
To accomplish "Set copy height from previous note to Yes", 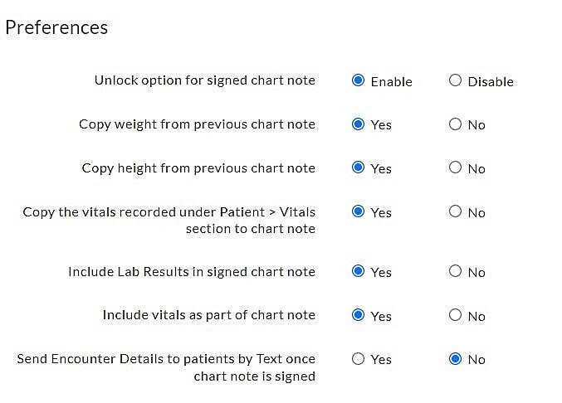I will point(359,168).
